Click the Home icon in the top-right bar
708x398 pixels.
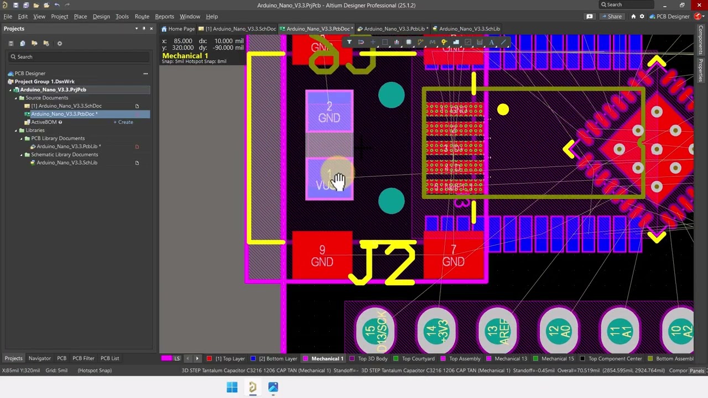[633, 17]
